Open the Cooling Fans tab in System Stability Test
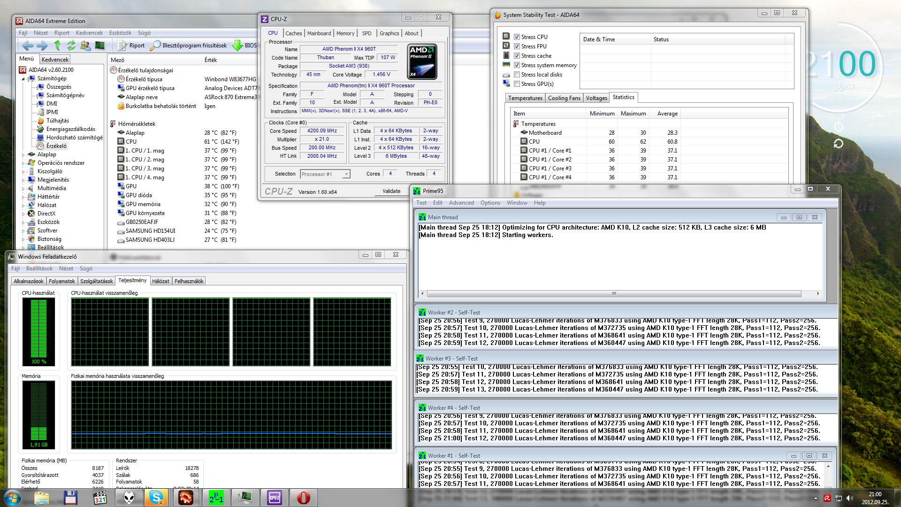The image size is (901, 507). (x=564, y=98)
